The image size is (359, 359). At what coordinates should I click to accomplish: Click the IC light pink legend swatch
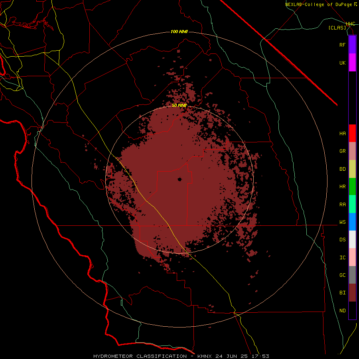352,257
